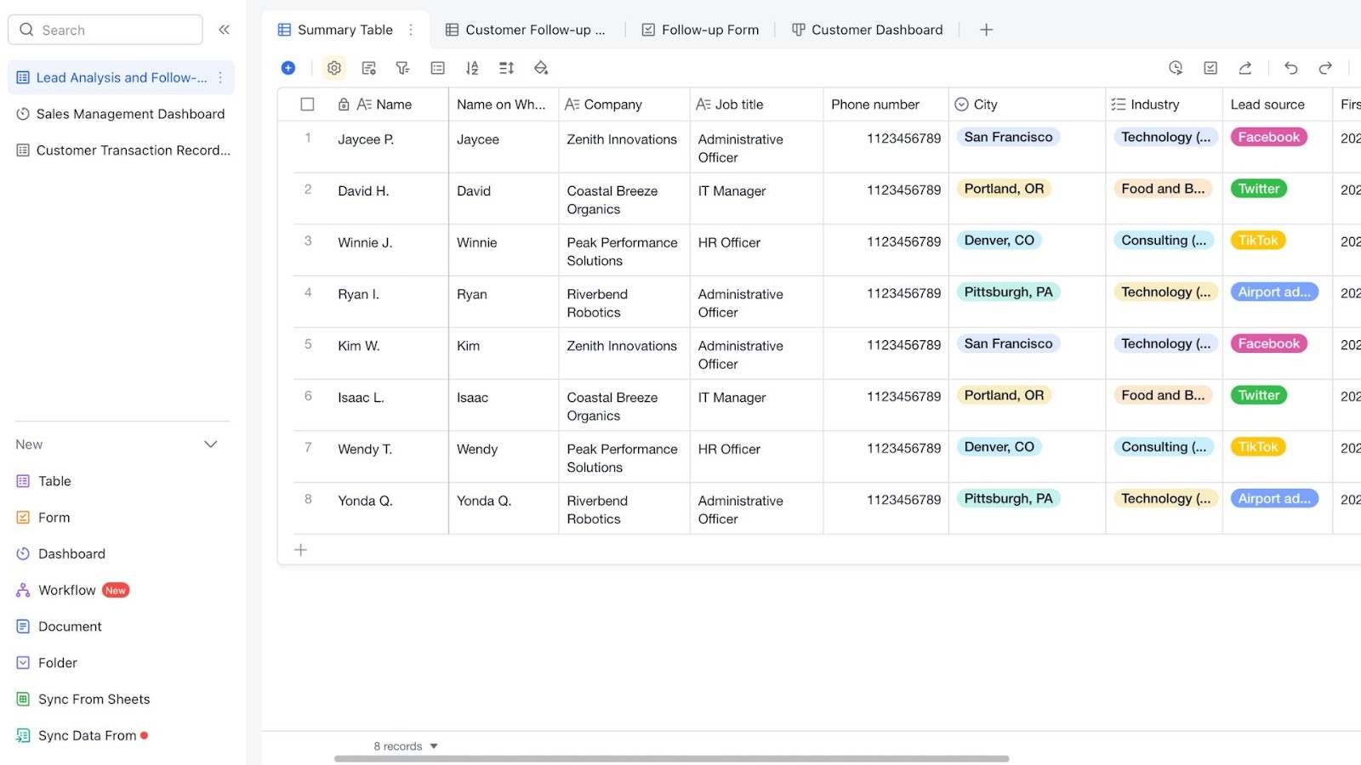
Task: Expand the New section in the left sidebar
Action: (x=210, y=444)
